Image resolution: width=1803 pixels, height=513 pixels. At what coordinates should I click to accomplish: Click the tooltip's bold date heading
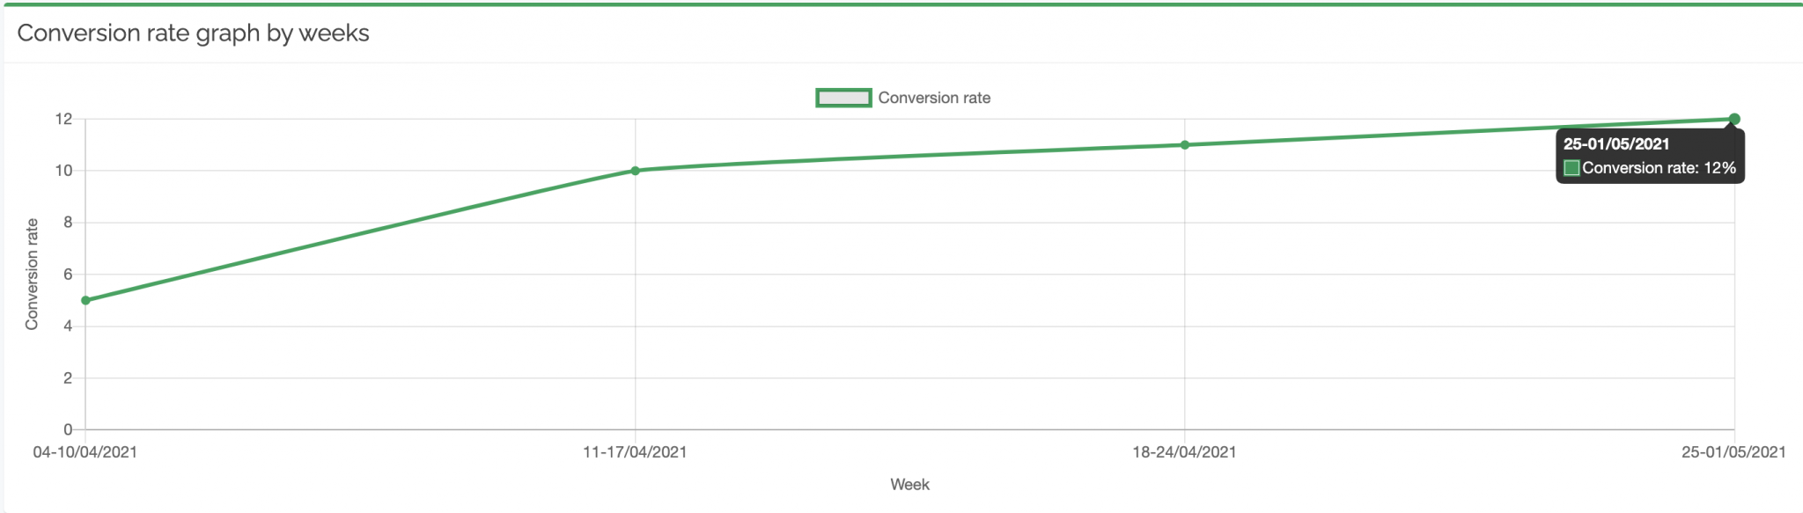1616,144
